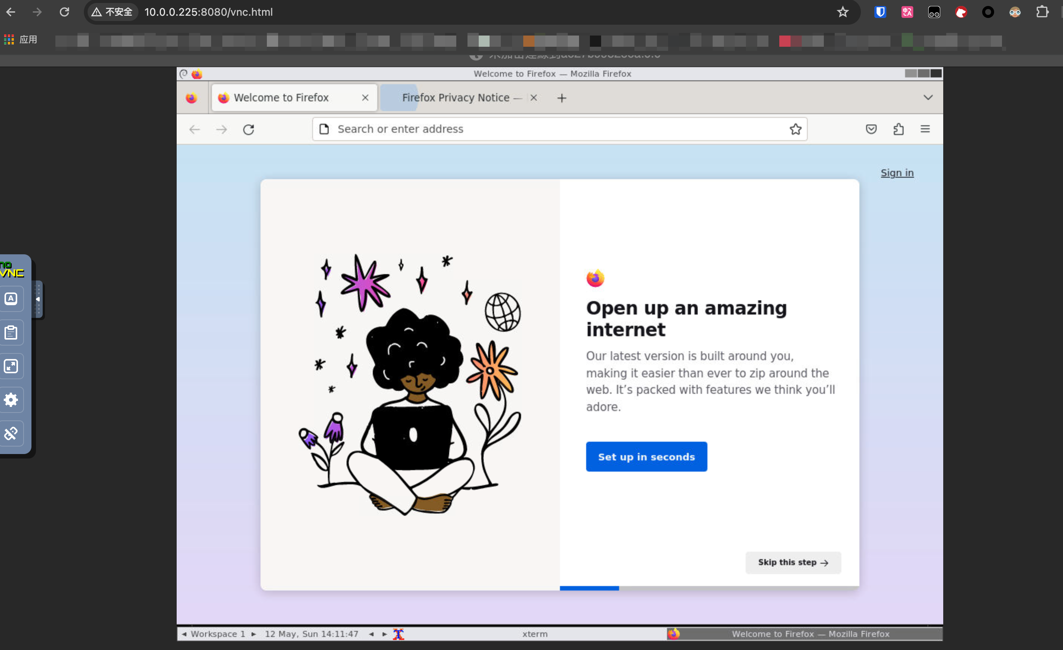Viewport: 1063px width, 650px height.
Task: Click Firefox forward arrow
Action: coord(221,129)
